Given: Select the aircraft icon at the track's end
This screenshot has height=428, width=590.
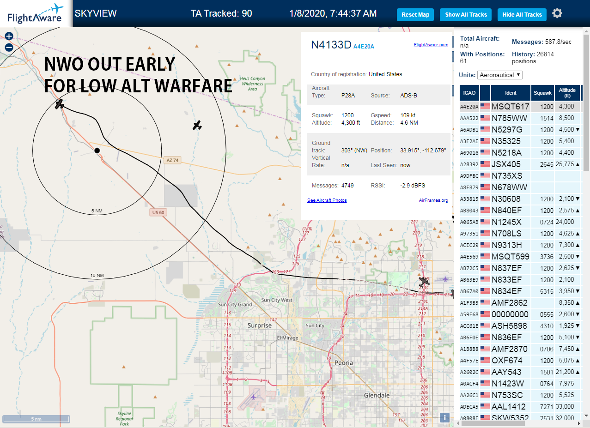Looking at the screenshot, I should tap(60, 104).
